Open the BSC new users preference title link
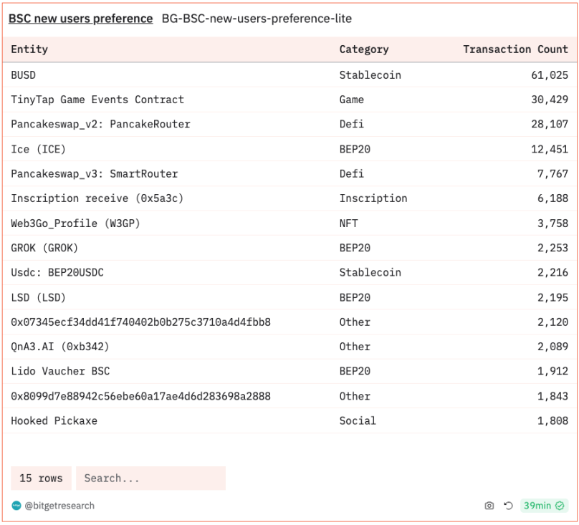The width and height of the screenshot is (579, 525). 80,19
